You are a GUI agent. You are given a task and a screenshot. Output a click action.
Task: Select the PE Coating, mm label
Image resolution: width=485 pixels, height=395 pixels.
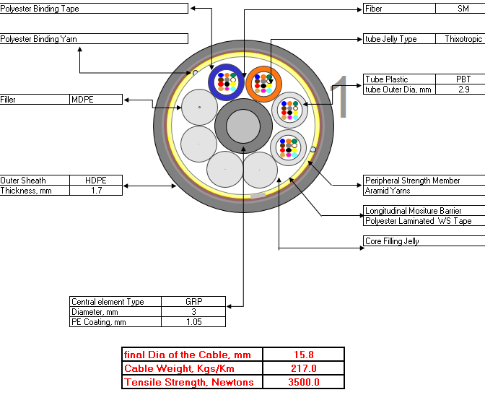pos(115,322)
